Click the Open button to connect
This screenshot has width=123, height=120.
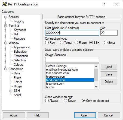[85, 115]
